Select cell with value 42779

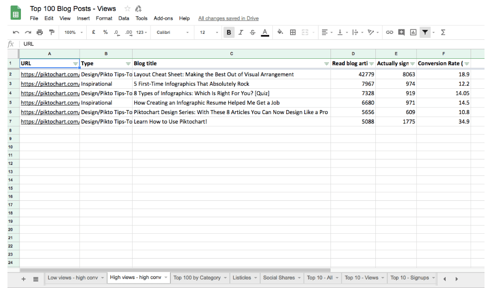point(353,75)
